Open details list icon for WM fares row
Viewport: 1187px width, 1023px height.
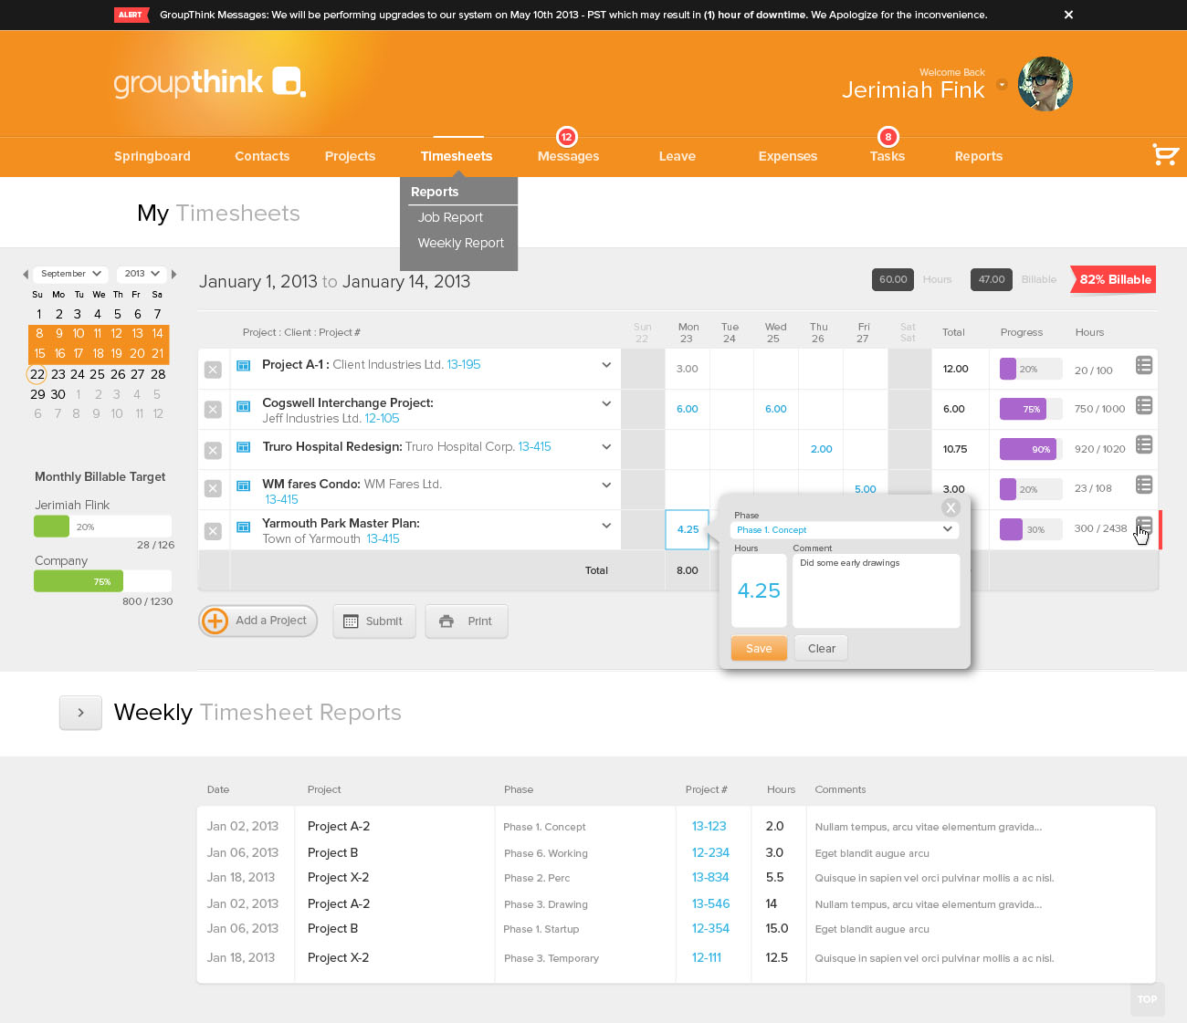point(1144,485)
